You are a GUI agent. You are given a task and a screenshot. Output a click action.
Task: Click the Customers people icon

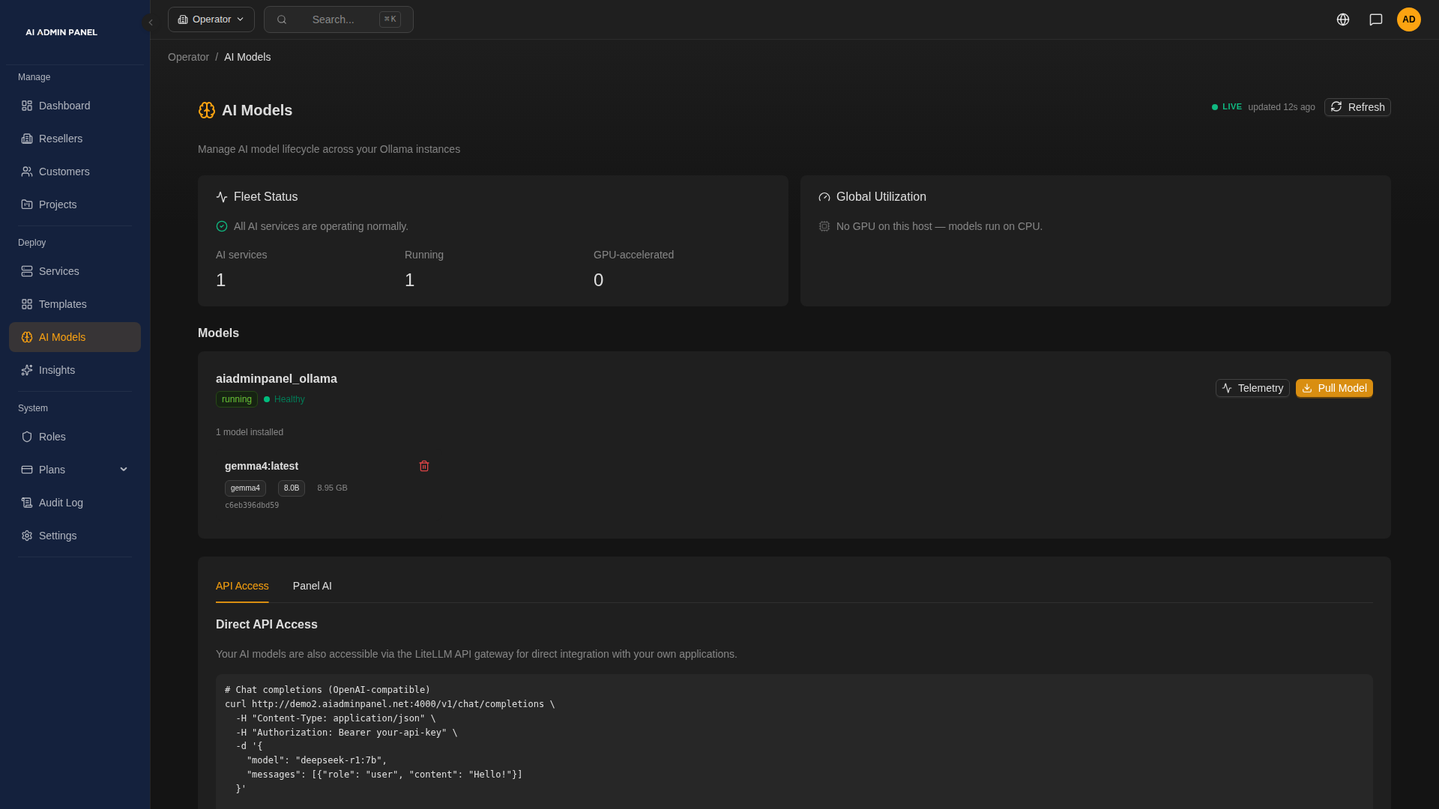tap(27, 172)
